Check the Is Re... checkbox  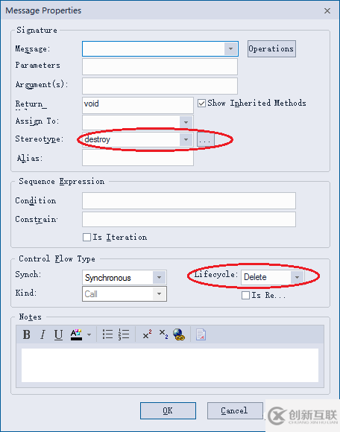245,296
